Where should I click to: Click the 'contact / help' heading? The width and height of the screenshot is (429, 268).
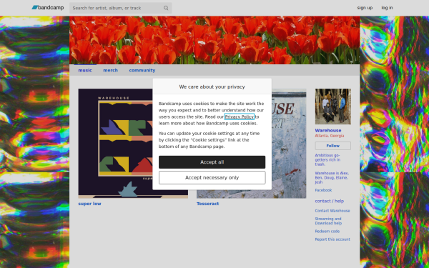coord(330,201)
